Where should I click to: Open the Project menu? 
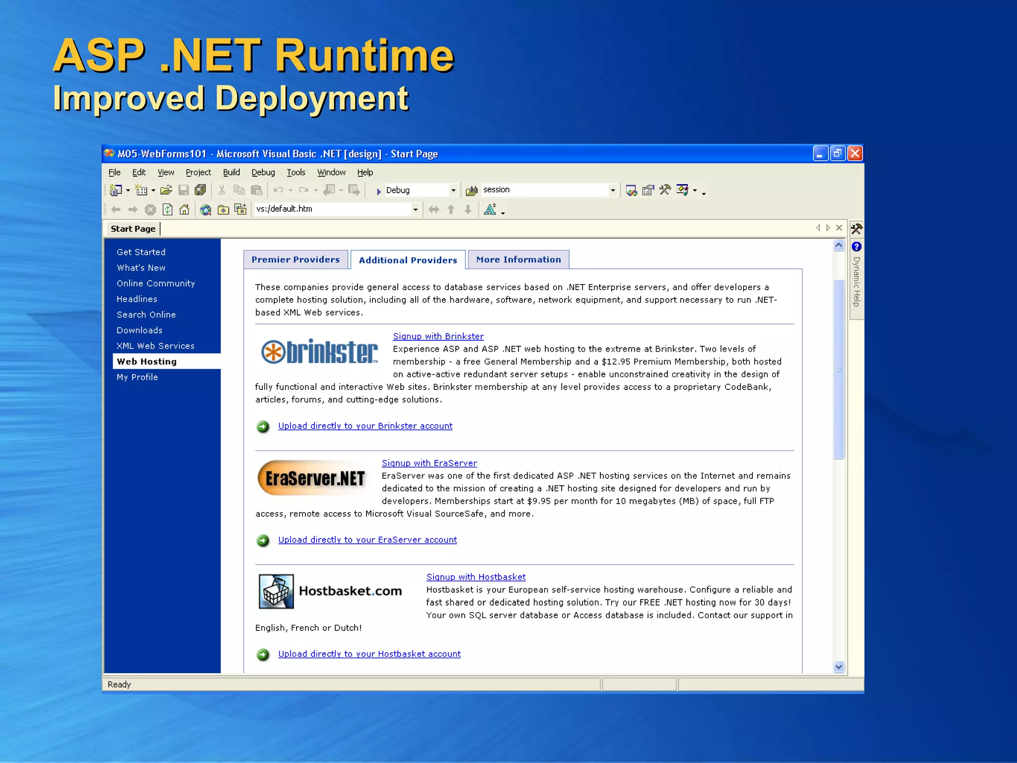click(x=198, y=172)
